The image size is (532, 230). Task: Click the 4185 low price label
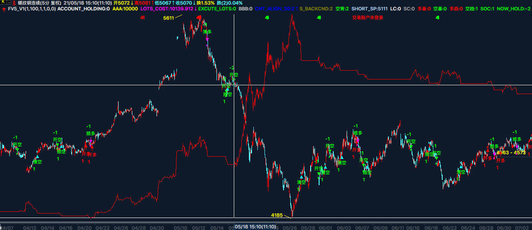[277, 215]
